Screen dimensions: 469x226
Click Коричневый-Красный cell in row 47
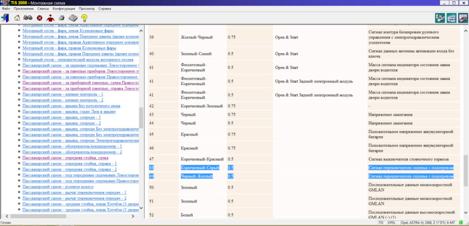tap(202, 159)
